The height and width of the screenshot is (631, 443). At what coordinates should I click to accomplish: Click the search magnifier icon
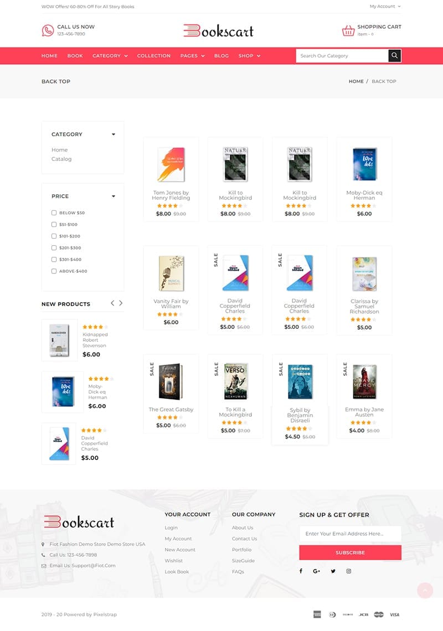395,55
